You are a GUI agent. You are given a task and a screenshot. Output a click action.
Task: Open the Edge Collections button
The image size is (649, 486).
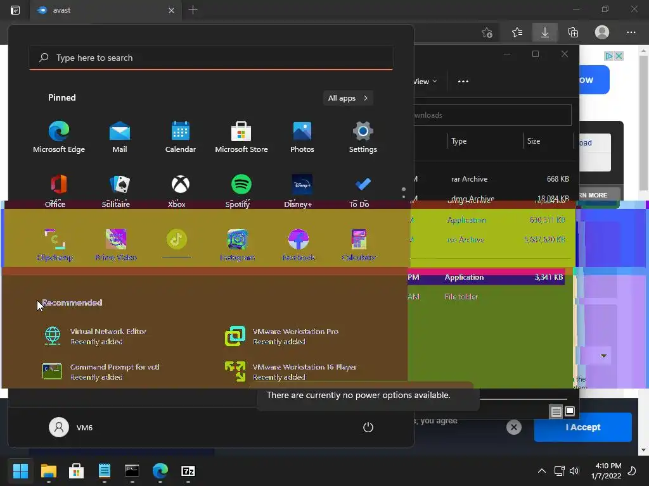click(573, 32)
